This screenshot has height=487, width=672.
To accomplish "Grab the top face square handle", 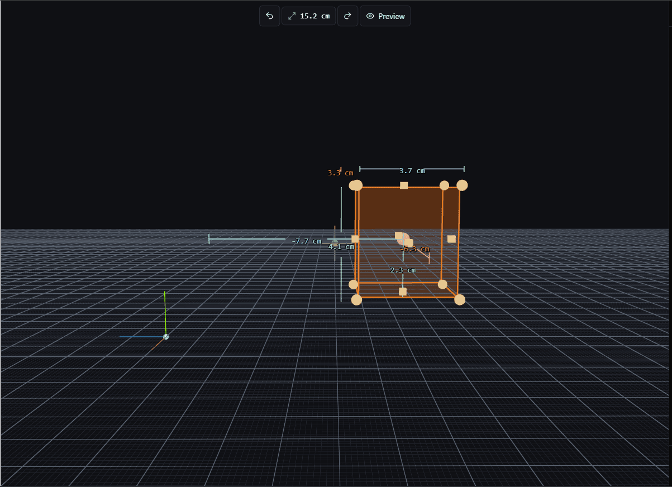I will pos(404,185).
